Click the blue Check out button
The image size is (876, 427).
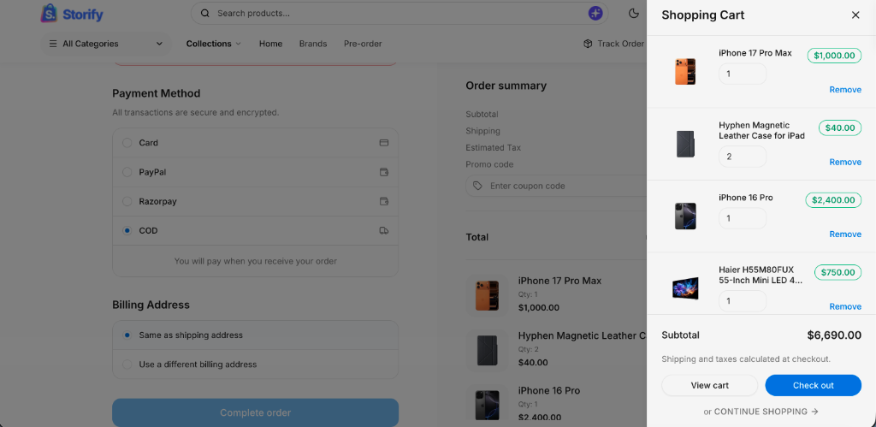click(814, 385)
